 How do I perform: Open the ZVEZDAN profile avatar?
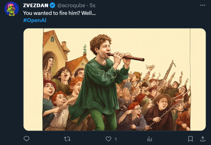12,9
